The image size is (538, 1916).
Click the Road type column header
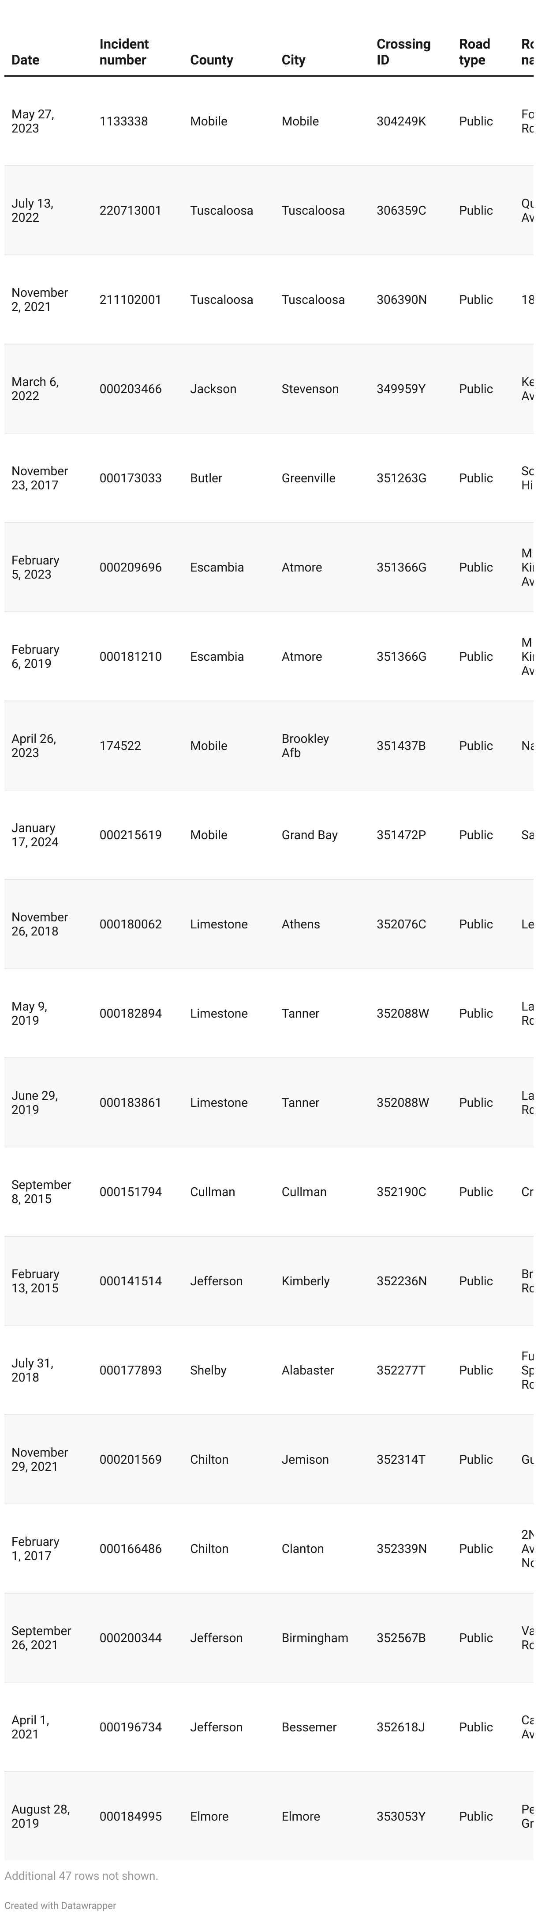coord(475,52)
